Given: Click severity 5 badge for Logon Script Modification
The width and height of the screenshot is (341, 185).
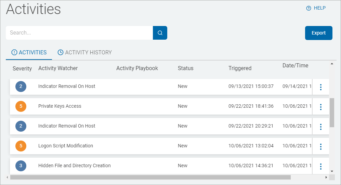Looking at the screenshot, I should [21, 146].
